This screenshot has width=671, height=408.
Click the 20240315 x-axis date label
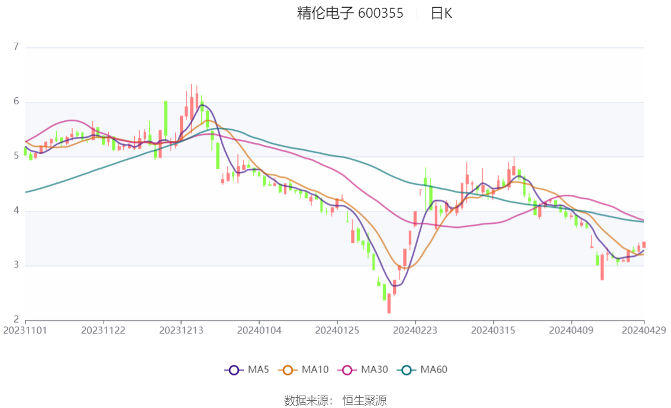click(x=493, y=330)
